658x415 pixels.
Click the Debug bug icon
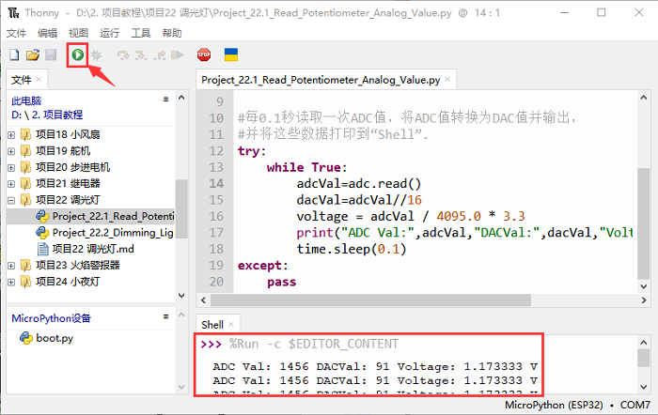tap(96, 55)
